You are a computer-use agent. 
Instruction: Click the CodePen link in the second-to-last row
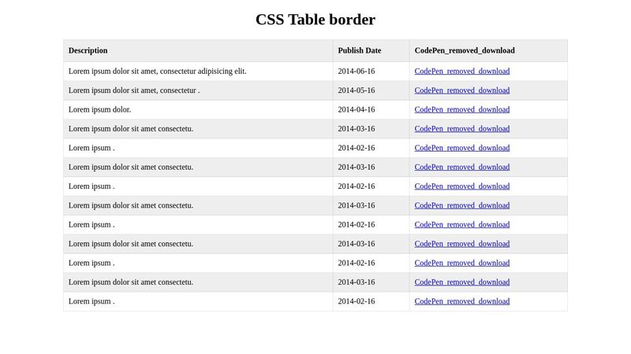pos(461,282)
